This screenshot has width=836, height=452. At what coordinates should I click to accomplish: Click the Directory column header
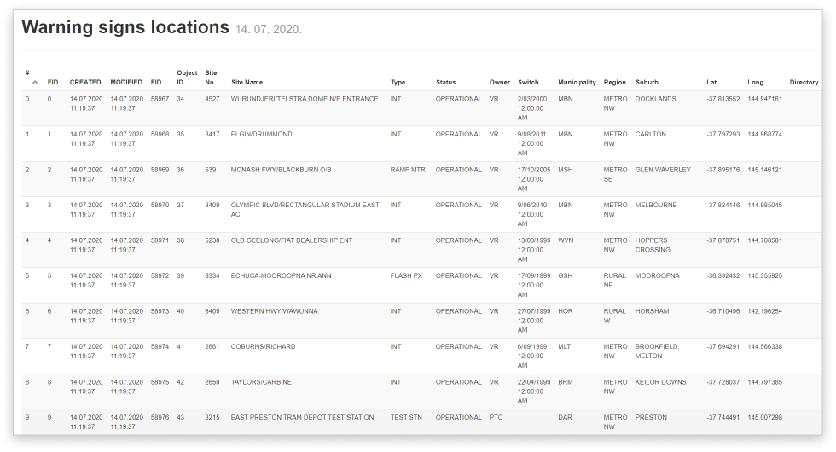(804, 82)
